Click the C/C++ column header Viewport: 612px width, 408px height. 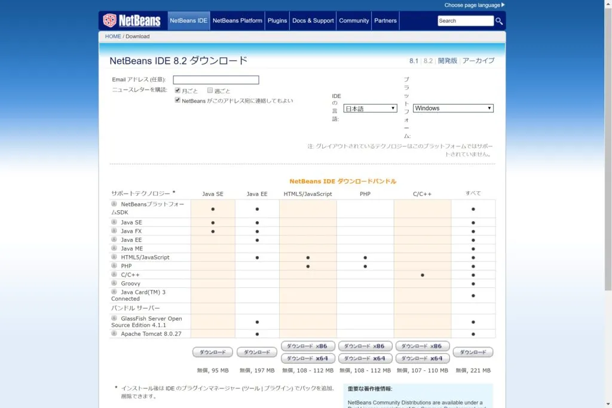point(423,194)
